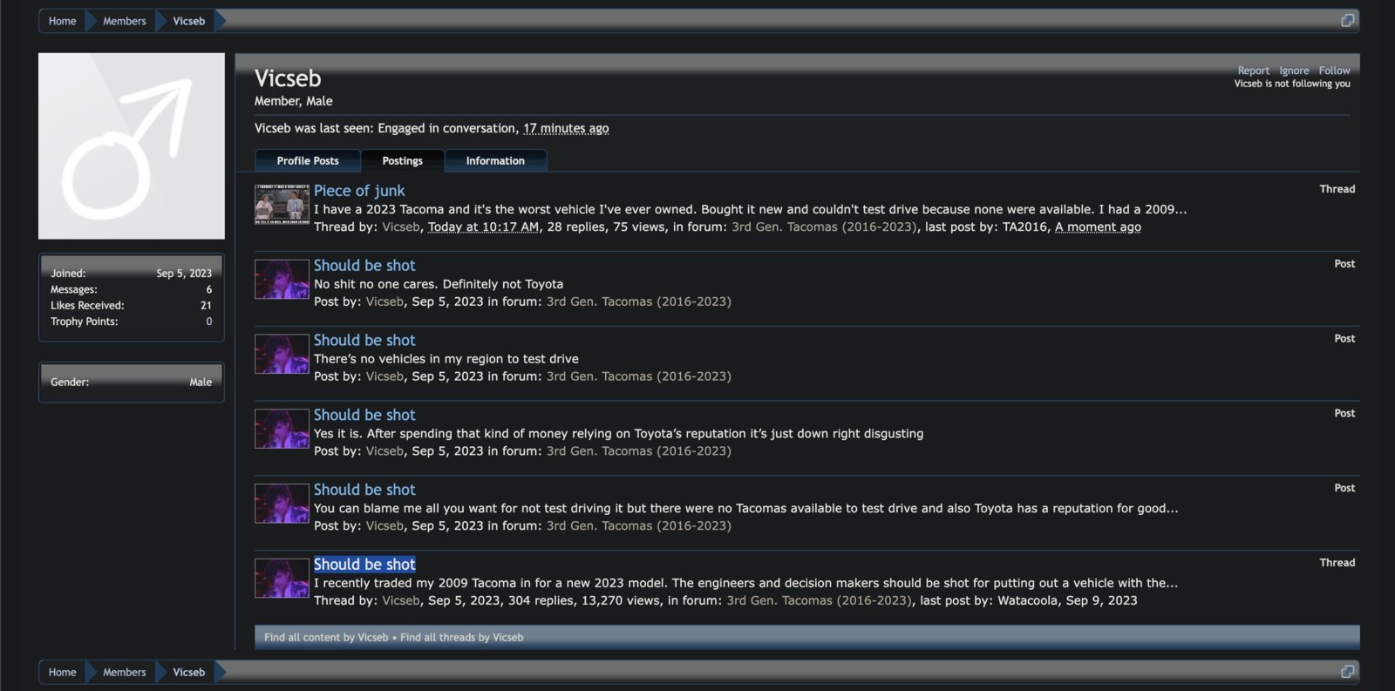
Task: Open the Information tab
Action: pyautogui.click(x=495, y=160)
